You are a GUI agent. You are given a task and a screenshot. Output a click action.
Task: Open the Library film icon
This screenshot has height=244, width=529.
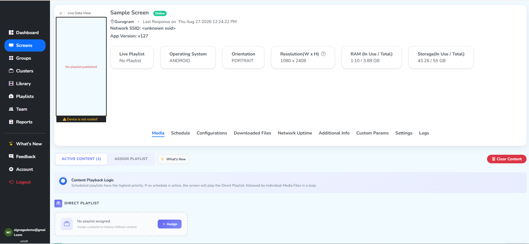11,83
